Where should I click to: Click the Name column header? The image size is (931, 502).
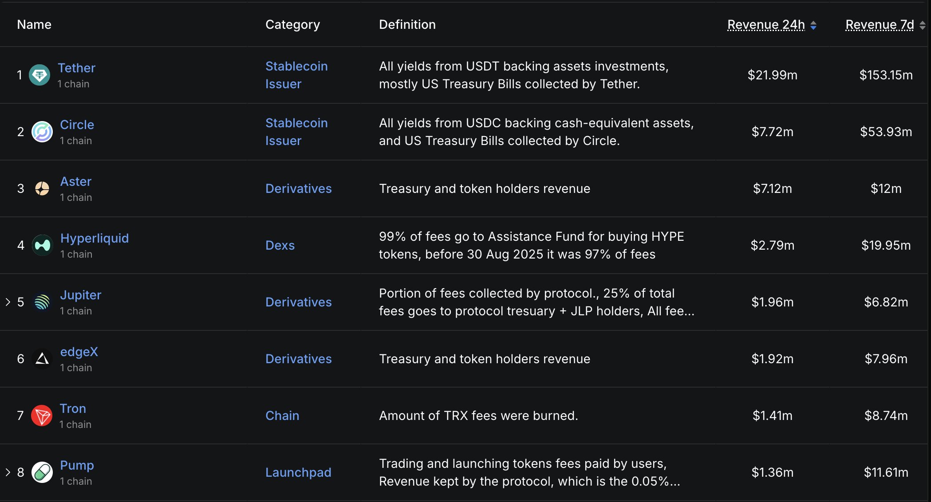tap(34, 24)
